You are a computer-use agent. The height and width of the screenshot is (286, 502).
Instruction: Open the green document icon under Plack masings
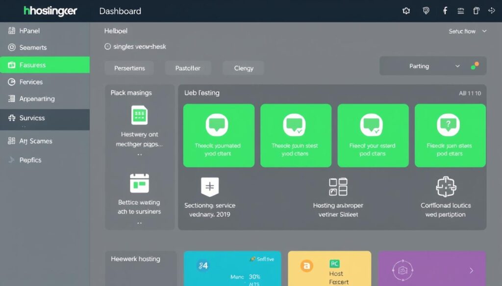(139, 116)
